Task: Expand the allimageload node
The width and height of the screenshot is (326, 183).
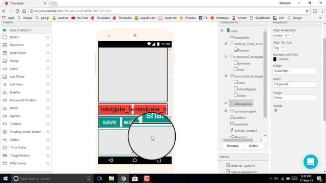Action: coord(226,103)
